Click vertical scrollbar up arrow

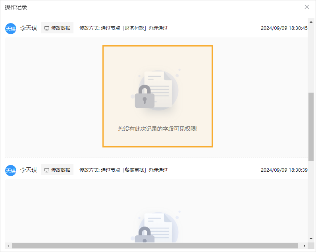311,22
